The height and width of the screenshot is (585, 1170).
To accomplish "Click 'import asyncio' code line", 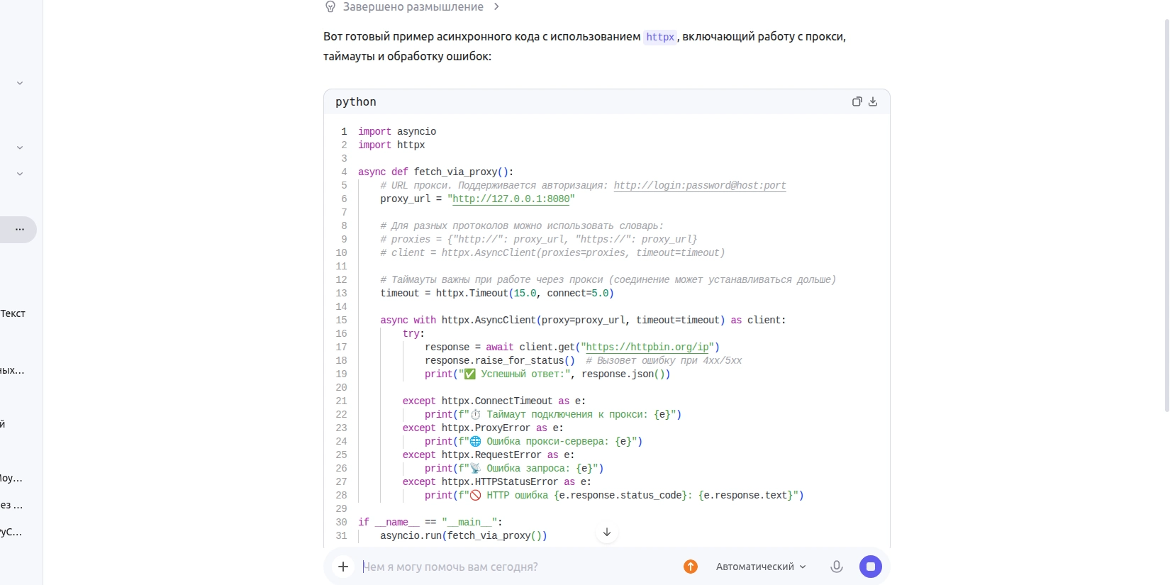I will pos(397,131).
